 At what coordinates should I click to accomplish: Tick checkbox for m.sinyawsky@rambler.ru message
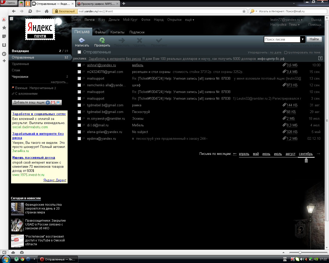(x=79, y=119)
